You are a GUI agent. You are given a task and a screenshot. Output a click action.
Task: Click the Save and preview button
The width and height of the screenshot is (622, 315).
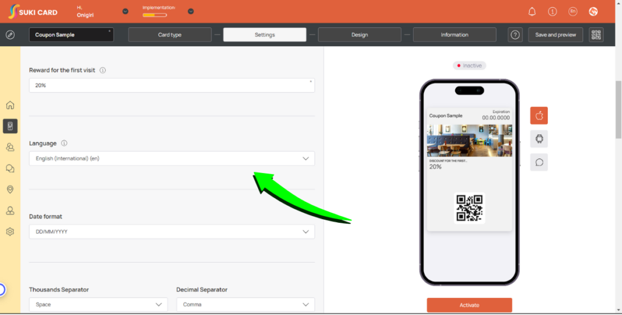pyautogui.click(x=555, y=35)
